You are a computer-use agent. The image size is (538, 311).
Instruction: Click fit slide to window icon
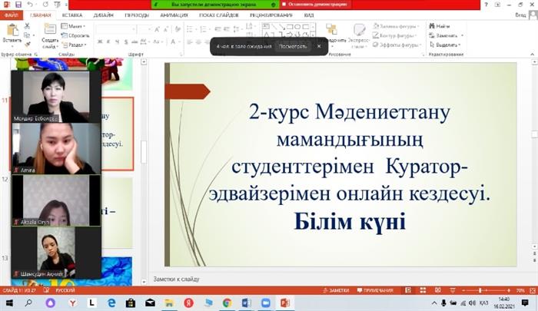531,290
